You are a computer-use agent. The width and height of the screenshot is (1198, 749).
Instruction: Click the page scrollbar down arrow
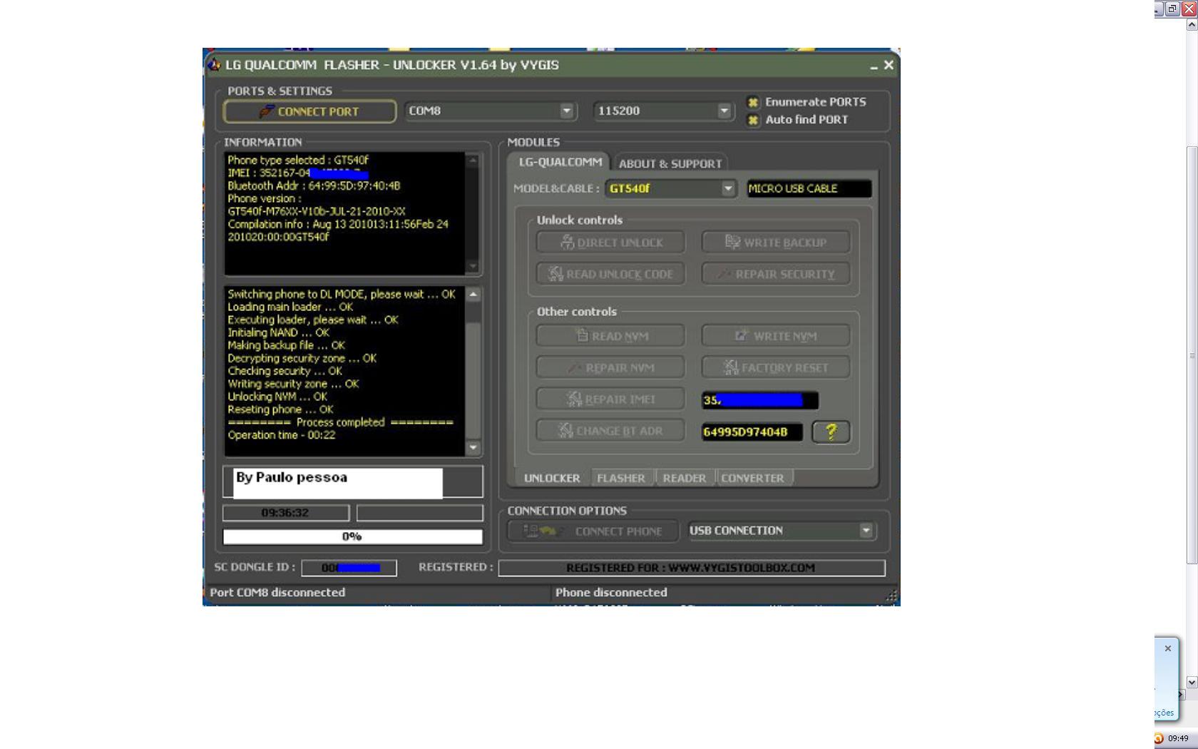point(1191,682)
